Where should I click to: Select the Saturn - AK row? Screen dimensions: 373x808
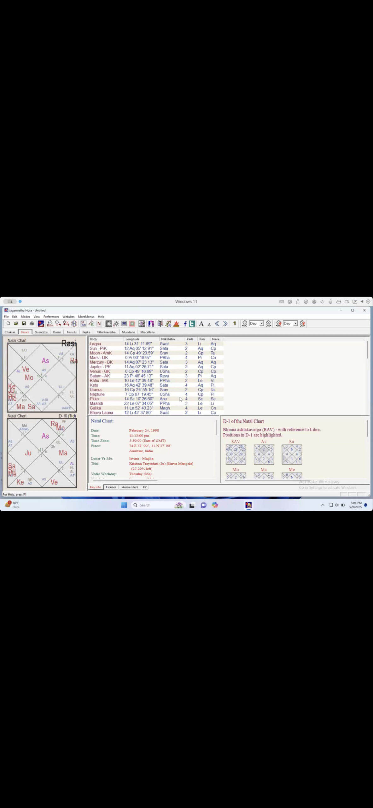[156, 376]
